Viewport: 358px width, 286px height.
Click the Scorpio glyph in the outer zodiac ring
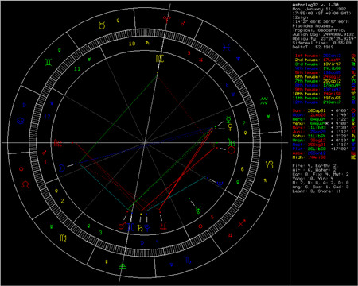click(188, 261)
